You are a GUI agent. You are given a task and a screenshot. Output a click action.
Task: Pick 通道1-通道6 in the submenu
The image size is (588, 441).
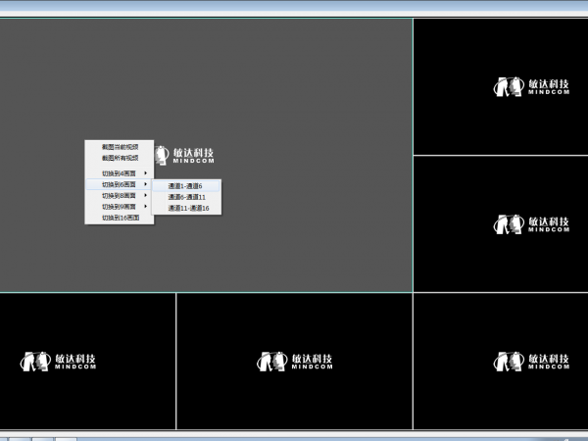(185, 185)
